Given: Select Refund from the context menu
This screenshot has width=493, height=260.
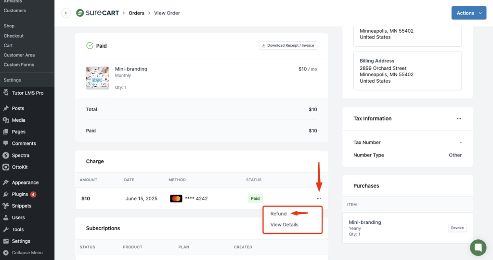Looking at the screenshot, I should 278,214.
